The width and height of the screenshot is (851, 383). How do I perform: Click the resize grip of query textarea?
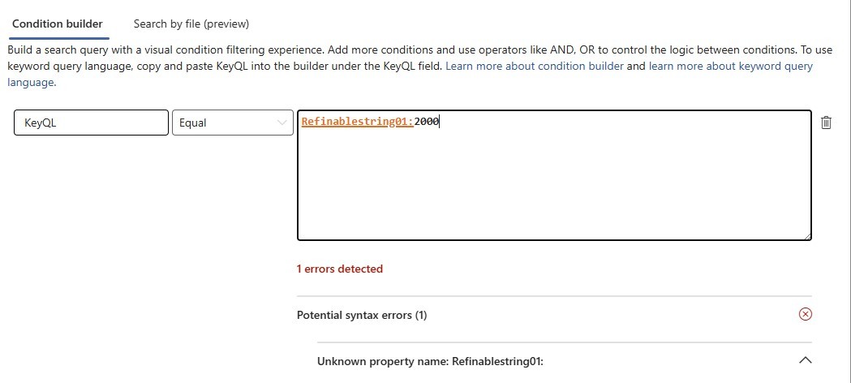(x=806, y=235)
